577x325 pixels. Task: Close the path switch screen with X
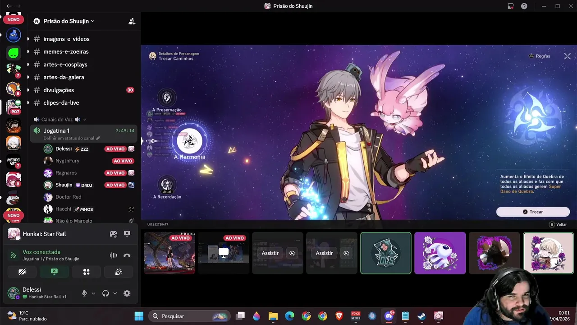tap(567, 56)
